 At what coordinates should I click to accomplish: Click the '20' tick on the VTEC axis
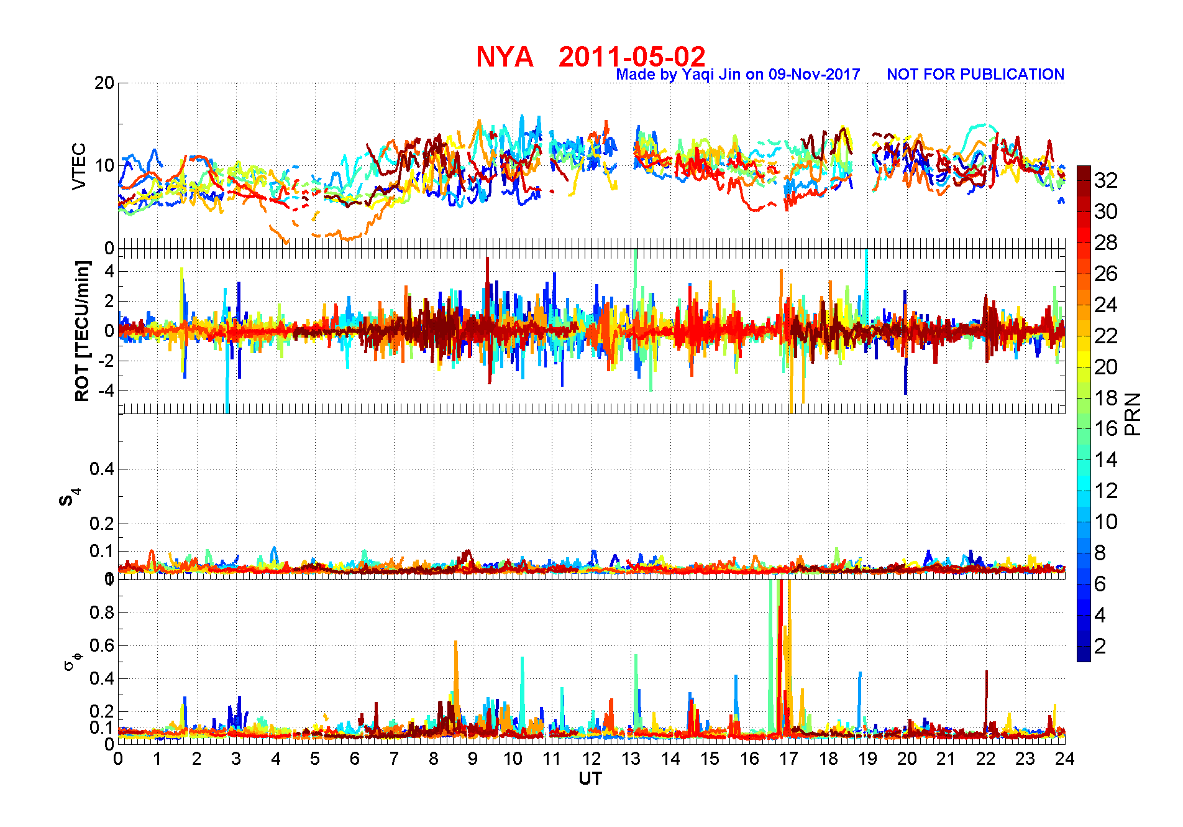(x=104, y=83)
